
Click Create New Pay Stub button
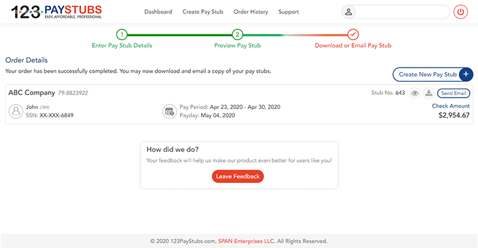[433, 74]
